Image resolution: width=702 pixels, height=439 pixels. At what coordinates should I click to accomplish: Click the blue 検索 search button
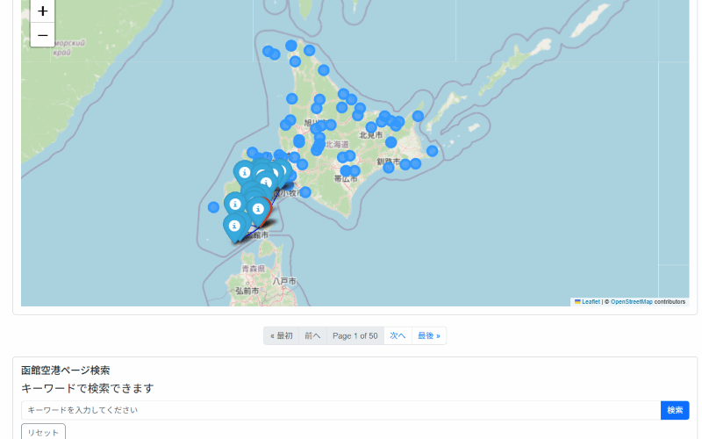674,410
